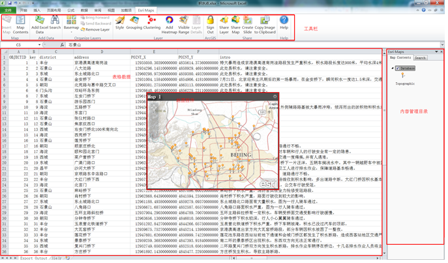448x263 pixels.
Task: Expand the formula bar dropdown arrow
Action: (x=441, y=45)
